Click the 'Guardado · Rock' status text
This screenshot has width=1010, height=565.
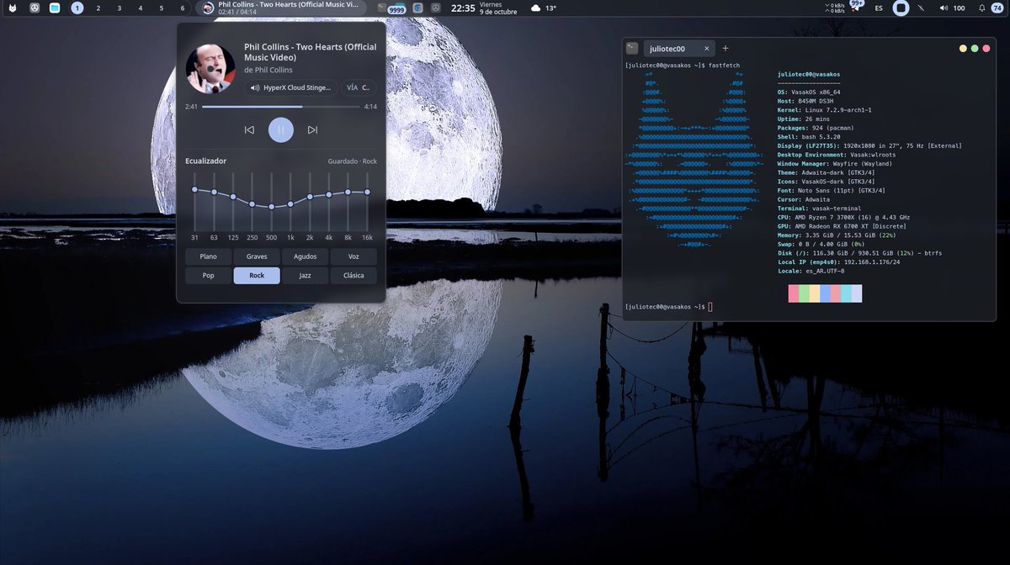(353, 161)
